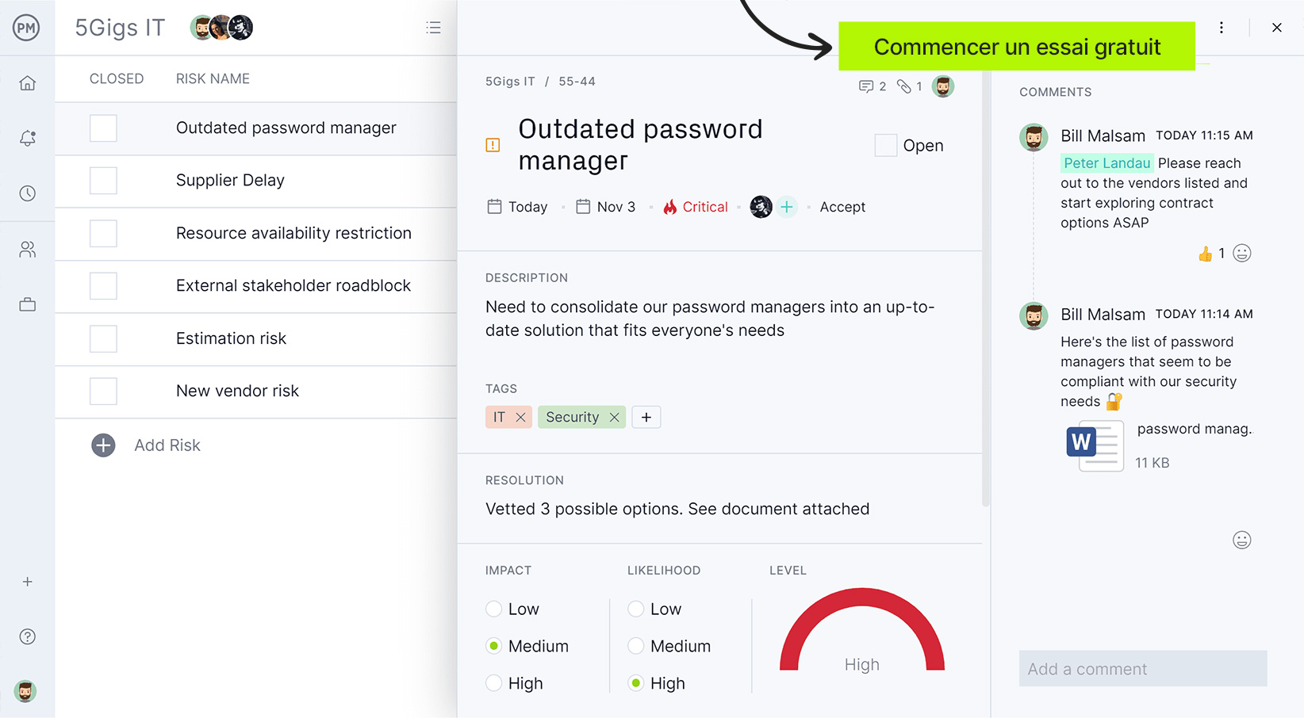Open the password manag. file name
Image resolution: width=1304 pixels, height=718 pixels.
click(x=1194, y=429)
